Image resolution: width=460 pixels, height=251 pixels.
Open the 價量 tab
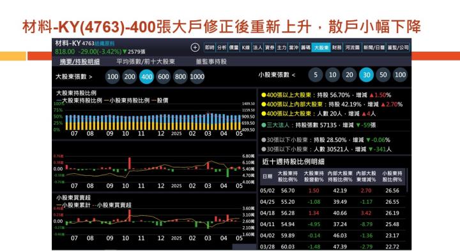click(x=234, y=47)
